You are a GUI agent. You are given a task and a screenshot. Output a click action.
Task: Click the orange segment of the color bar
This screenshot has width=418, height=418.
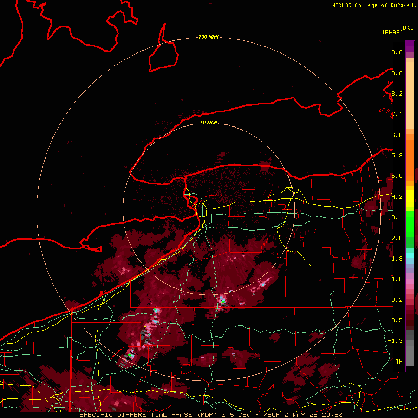pyautogui.click(x=410, y=160)
